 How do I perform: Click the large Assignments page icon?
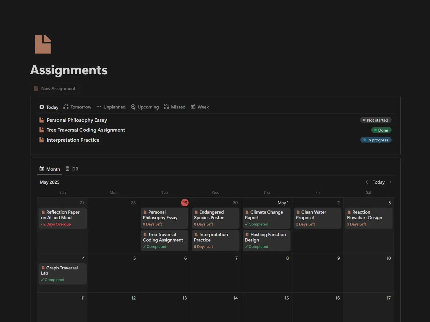point(43,44)
